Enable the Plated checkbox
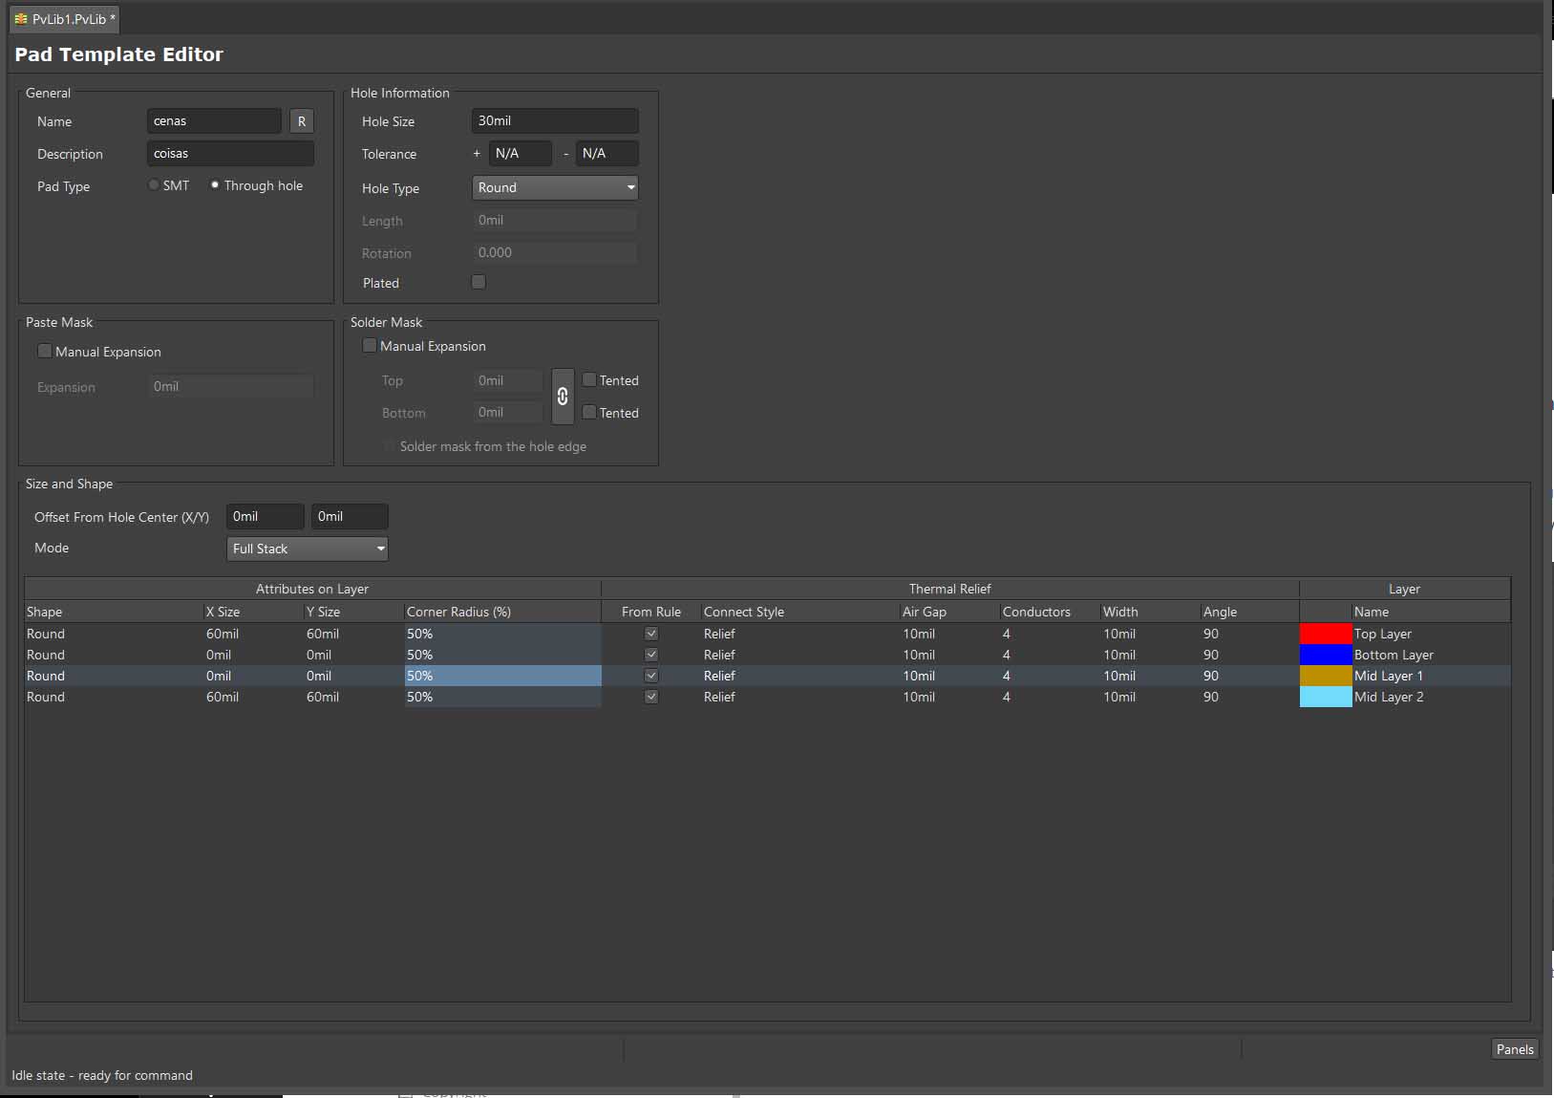The height and width of the screenshot is (1098, 1554). [x=479, y=282]
